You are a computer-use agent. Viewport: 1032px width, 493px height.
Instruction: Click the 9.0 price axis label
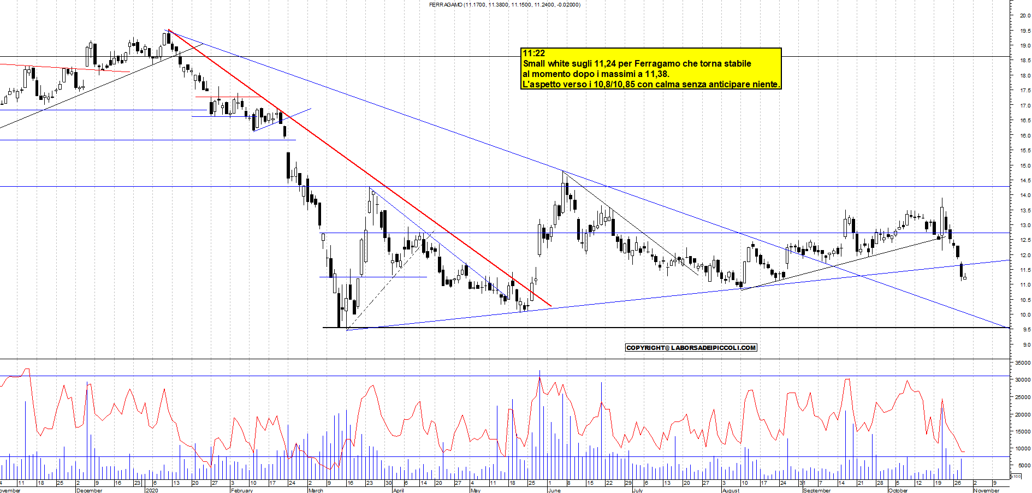coord(1027,345)
